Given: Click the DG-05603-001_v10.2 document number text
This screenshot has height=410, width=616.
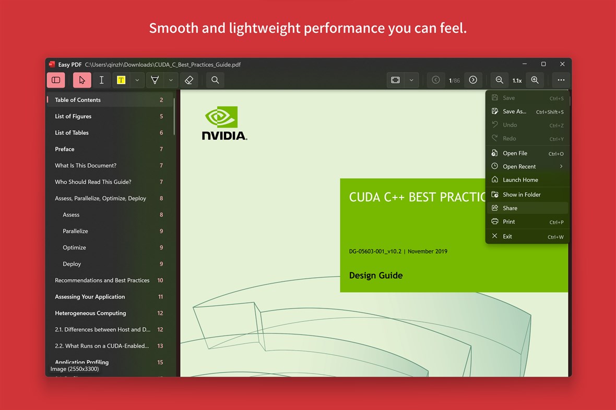Looking at the screenshot, I should [375, 252].
